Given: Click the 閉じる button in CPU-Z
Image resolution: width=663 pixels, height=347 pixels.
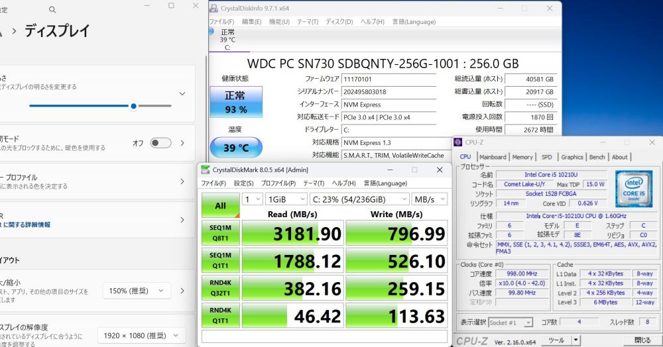Looking at the screenshot, I should pyautogui.click(x=642, y=340).
